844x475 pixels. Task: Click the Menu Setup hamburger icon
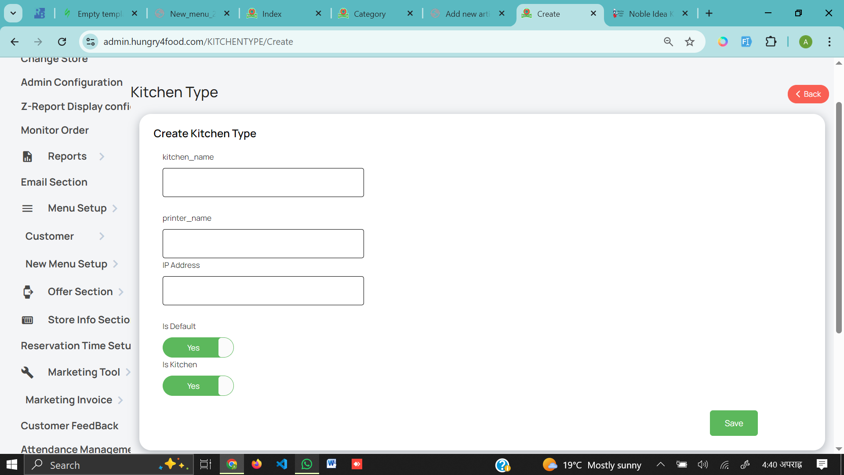pos(27,208)
